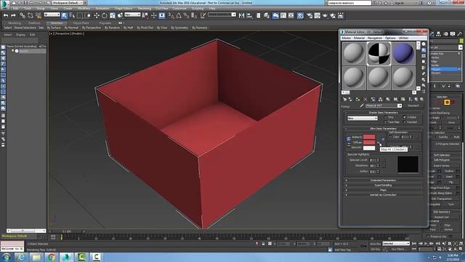Toggle the Self-Illumination Color checkbox

tap(391, 137)
